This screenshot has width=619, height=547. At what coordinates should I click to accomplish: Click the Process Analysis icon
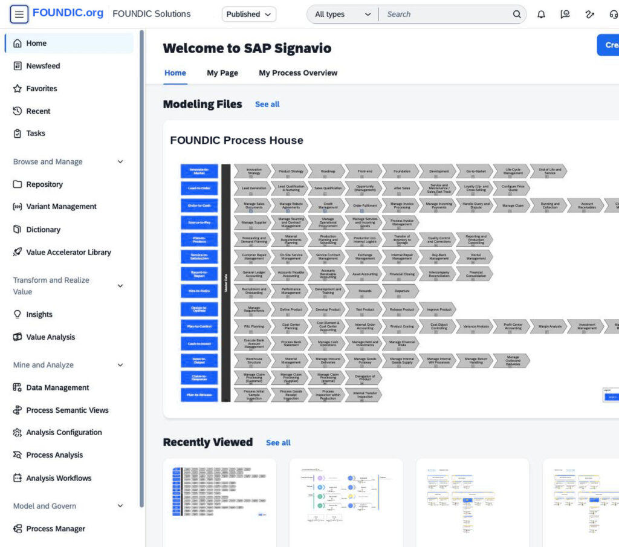(18, 455)
